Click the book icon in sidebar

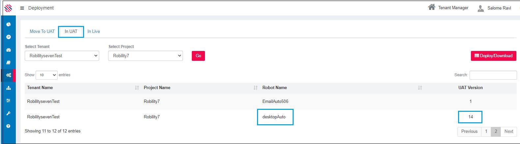coord(9,62)
